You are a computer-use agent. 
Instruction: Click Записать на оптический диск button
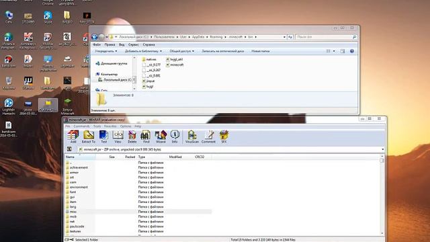(x=223, y=51)
